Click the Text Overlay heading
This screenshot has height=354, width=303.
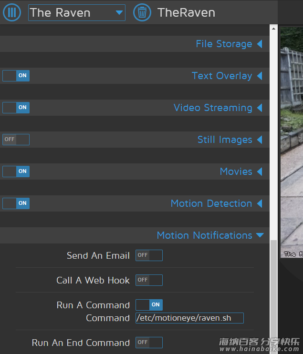point(222,76)
